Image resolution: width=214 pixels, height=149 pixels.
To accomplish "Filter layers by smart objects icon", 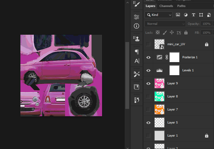I will (x=209, y=15).
